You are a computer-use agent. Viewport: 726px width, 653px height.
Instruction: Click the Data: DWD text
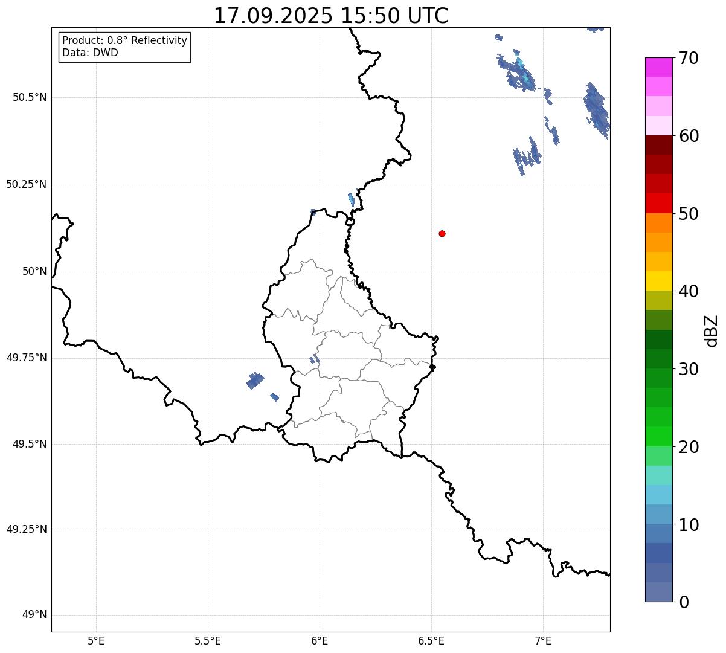tap(90, 53)
